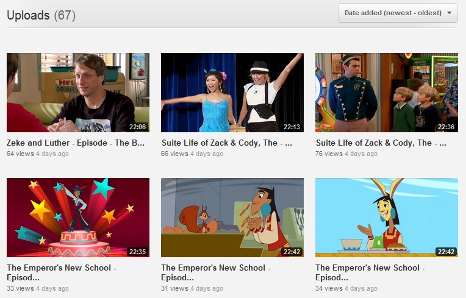Click the 22:36 duration badge

446,127
